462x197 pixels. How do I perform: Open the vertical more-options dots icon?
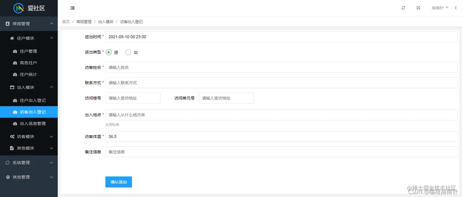[x=456, y=8]
